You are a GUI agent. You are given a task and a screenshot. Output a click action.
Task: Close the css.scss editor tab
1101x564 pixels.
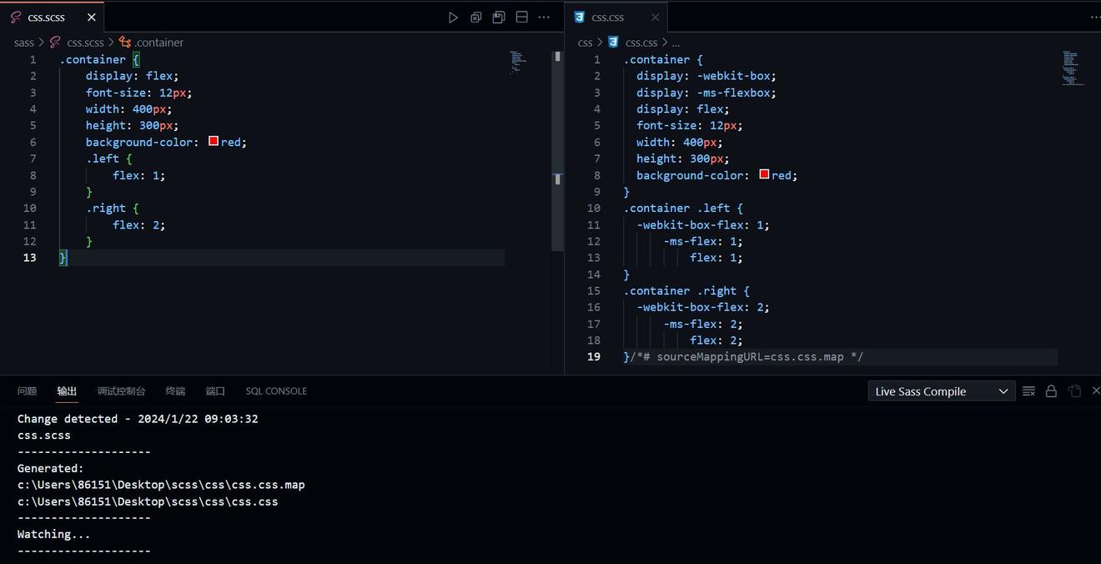point(92,18)
